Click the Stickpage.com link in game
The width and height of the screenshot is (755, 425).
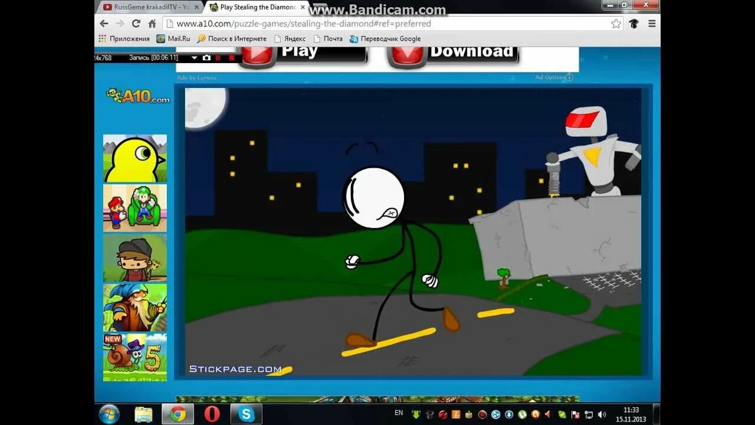pos(235,369)
